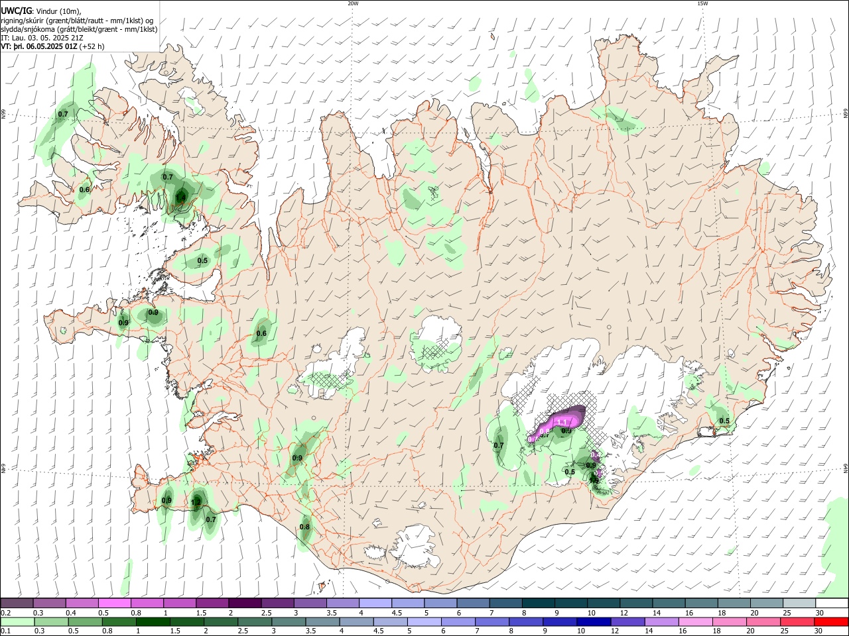
Task: Select the upper row swatch labeled 8
Action: (x=538, y=603)
